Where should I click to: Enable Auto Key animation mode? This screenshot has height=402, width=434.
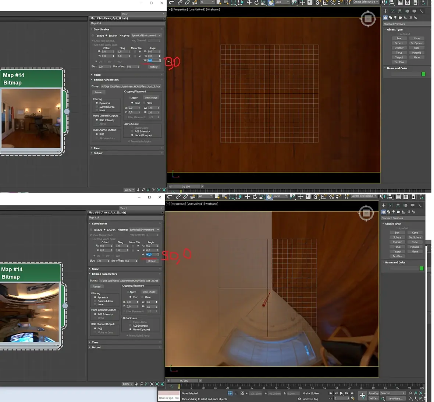(x=374, y=393)
